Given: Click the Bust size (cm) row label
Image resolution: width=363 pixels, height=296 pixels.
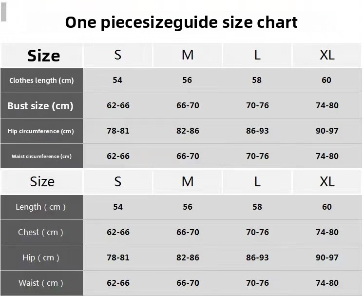Looking at the screenshot, I should (40, 106).
